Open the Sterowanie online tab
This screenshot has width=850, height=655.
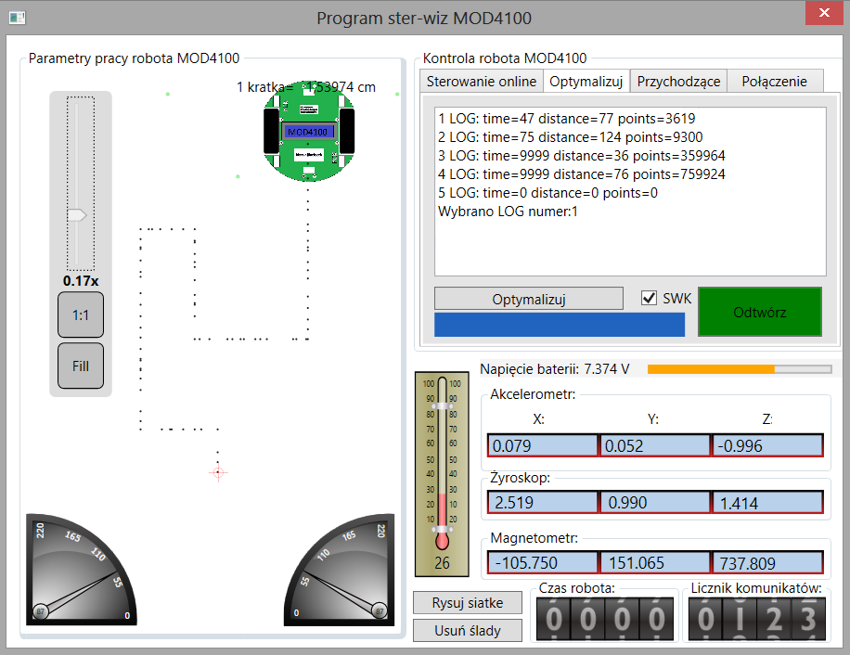click(x=481, y=82)
